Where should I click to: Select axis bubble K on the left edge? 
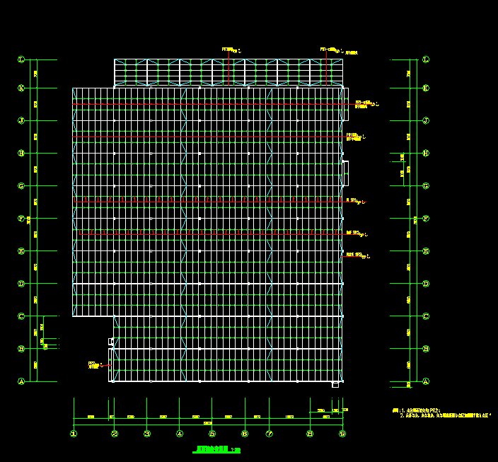[21, 89]
